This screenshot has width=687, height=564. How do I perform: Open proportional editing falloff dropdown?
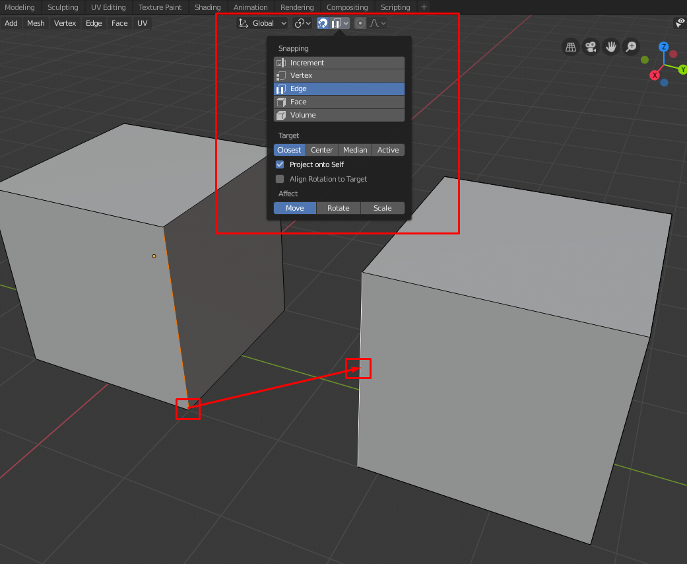click(377, 23)
